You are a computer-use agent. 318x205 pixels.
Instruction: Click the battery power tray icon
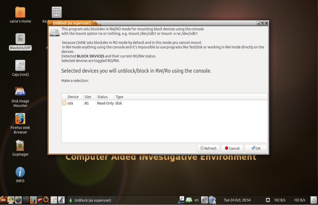(x=212, y=200)
